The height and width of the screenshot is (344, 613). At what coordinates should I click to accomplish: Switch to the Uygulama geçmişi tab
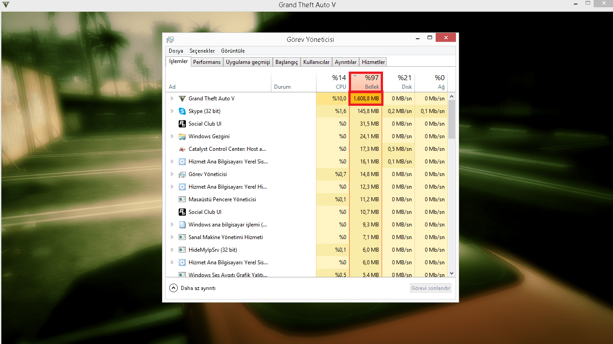click(x=248, y=62)
